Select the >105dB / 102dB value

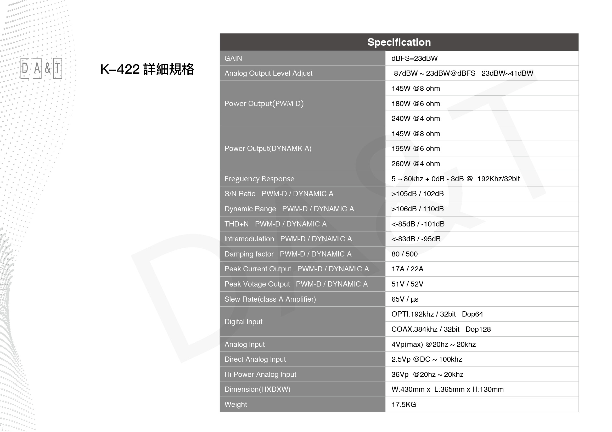click(417, 194)
